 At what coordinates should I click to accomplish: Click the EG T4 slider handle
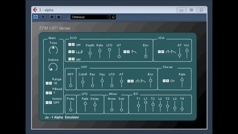tap(182, 109)
